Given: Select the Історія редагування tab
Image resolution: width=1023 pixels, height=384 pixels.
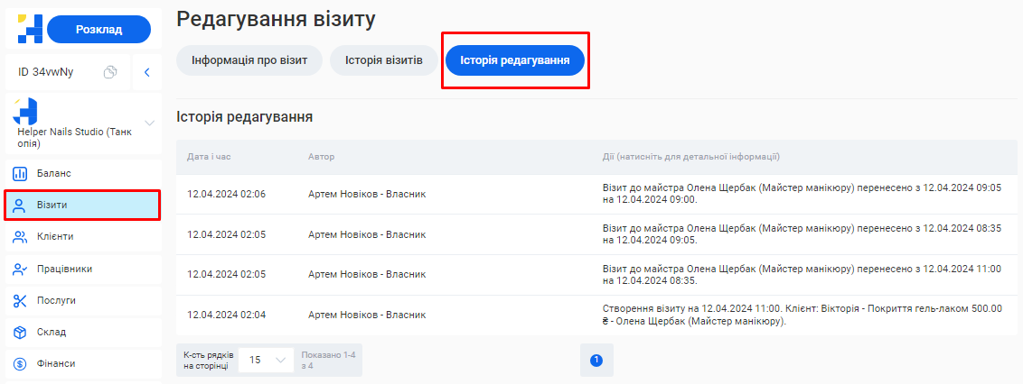Looking at the screenshot, I should pos(514,60).
